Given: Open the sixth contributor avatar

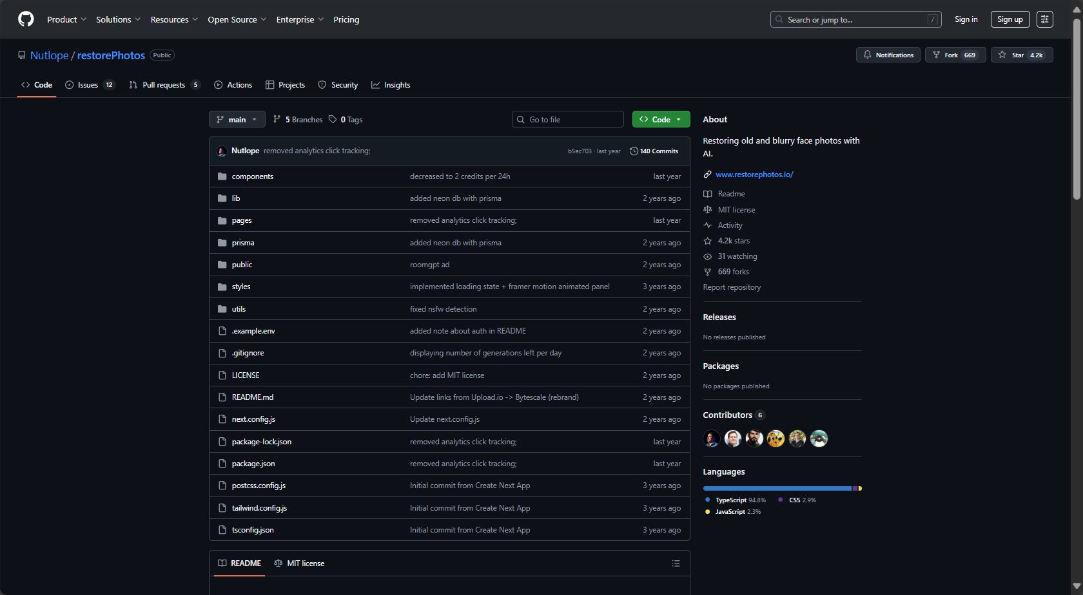Looking at the screenshot, I should coord(819,439).
